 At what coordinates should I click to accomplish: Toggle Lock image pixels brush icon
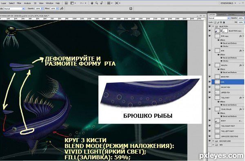coord(218,22)
